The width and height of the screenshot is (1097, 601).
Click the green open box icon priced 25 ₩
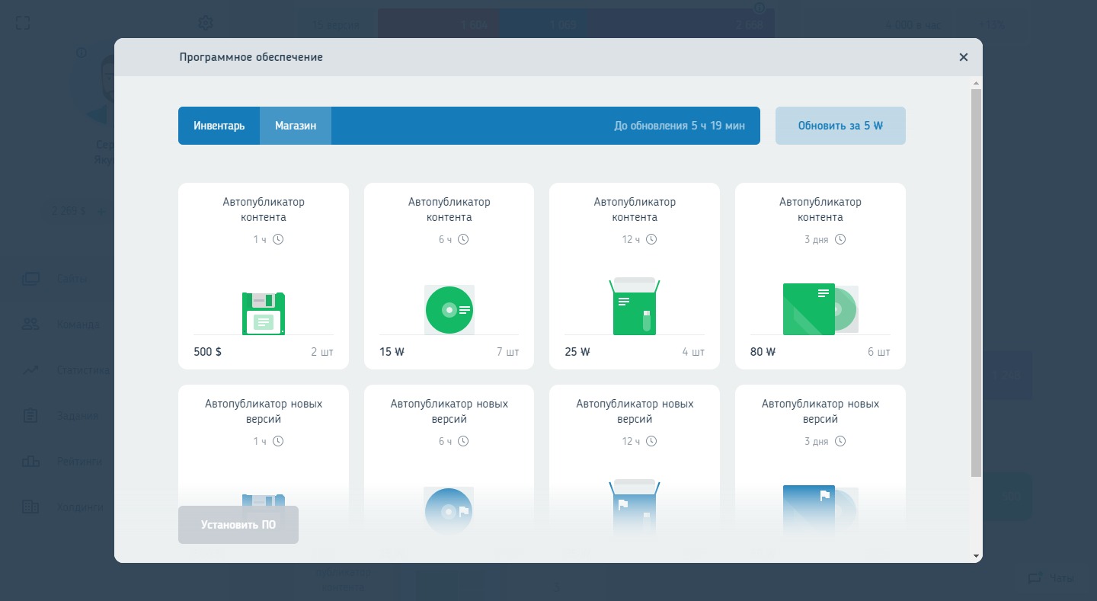[x=635, y=307]
